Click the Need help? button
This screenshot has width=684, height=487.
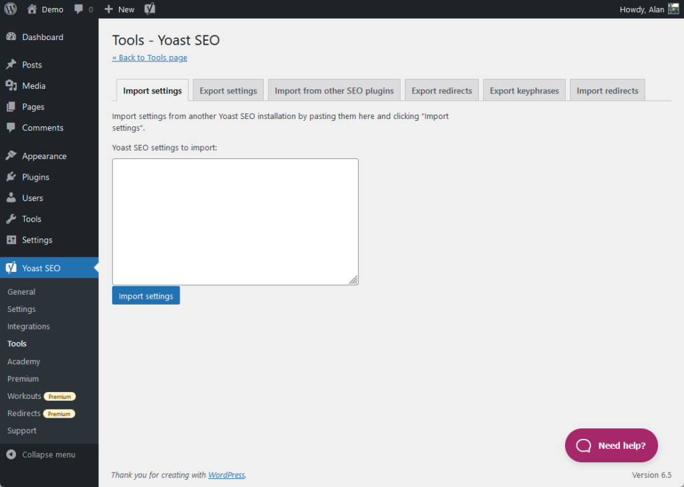[611, 445]
